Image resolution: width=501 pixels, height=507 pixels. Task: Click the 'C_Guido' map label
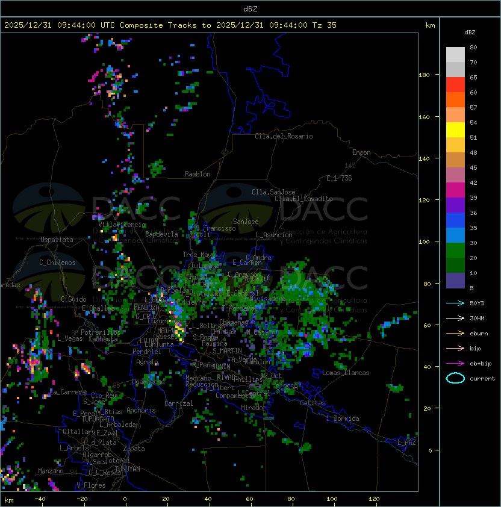coord(73,299)
